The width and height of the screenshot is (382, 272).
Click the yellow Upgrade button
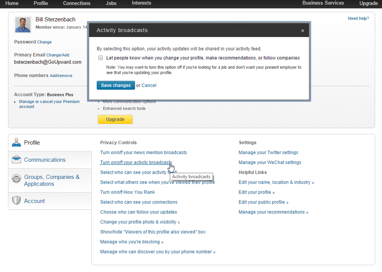(x=115, y=119)
